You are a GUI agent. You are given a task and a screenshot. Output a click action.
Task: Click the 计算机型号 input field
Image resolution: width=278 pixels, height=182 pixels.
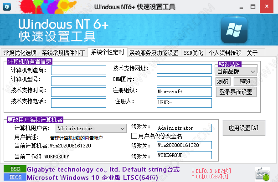point(78,81)
